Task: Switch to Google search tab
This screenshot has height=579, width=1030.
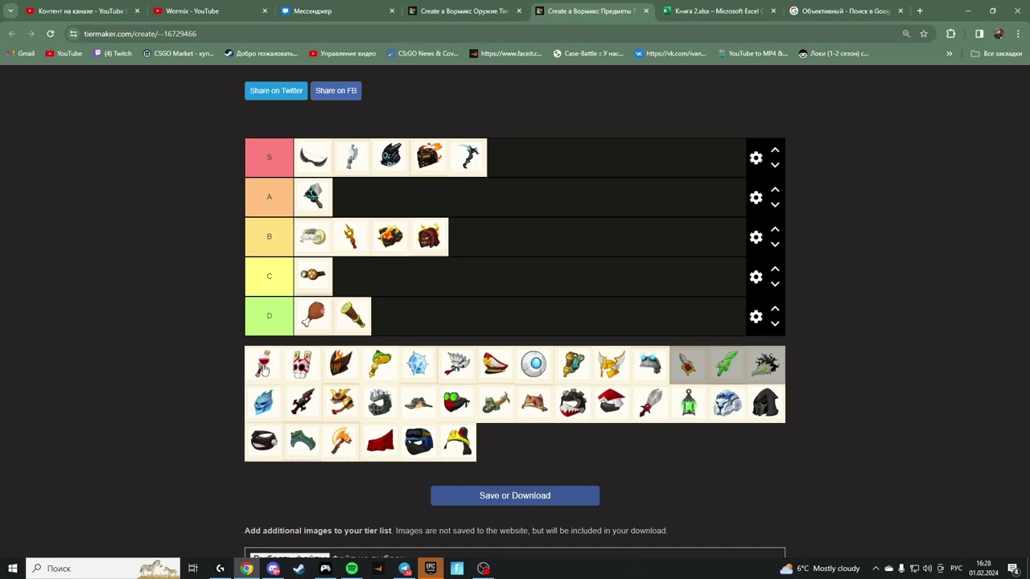Action: click(846, 11)
